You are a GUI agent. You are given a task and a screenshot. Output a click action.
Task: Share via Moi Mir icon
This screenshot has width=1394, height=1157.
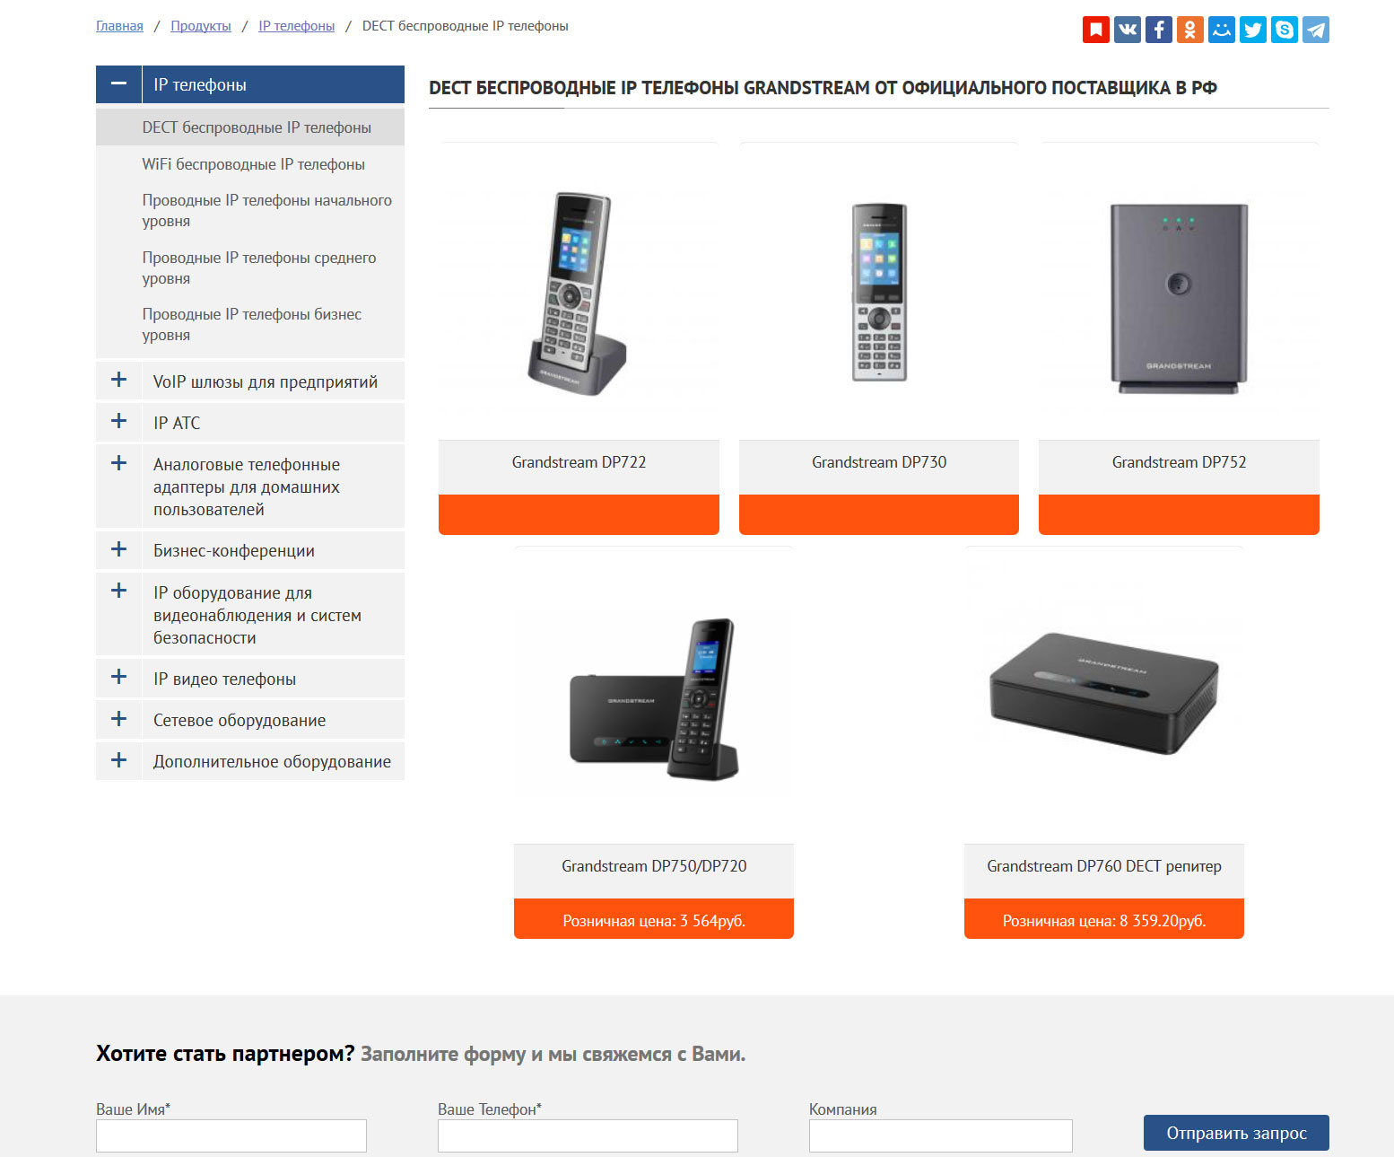(x=1222, y=30)
